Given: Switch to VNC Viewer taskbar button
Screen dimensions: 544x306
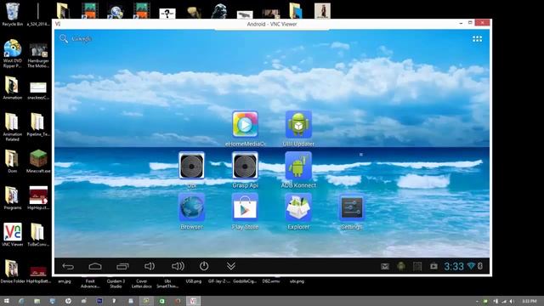Looking at the screenshot, I should click(193, 301).
